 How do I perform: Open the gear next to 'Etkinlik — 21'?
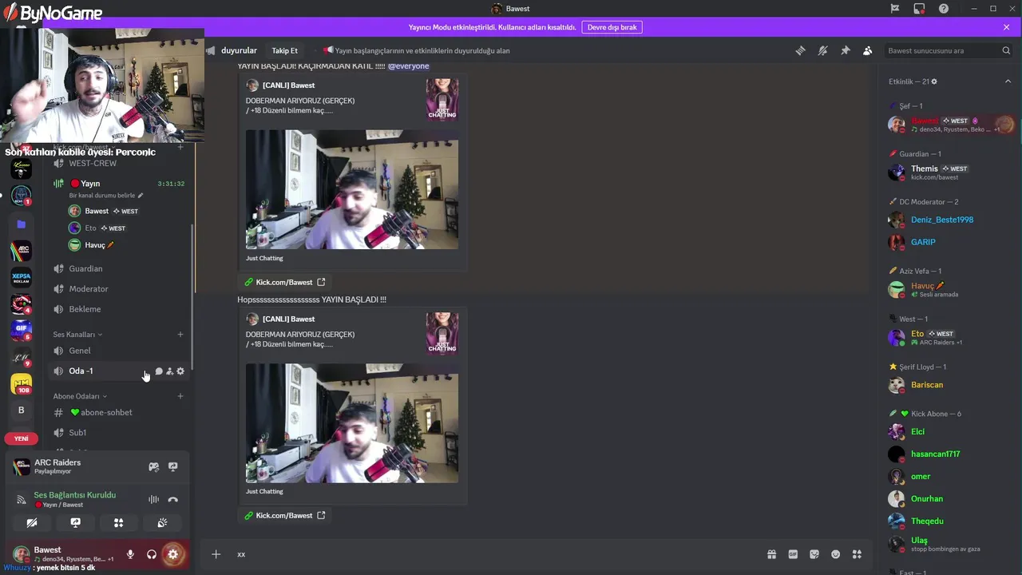(x=934, y=81)
